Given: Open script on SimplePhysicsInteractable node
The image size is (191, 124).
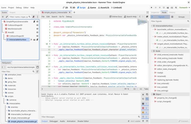Looking at the screenshot, I should [34, 21].
